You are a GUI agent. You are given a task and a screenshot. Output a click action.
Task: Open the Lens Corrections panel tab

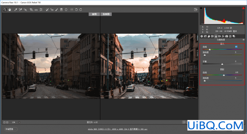click(x=219, y=36)
